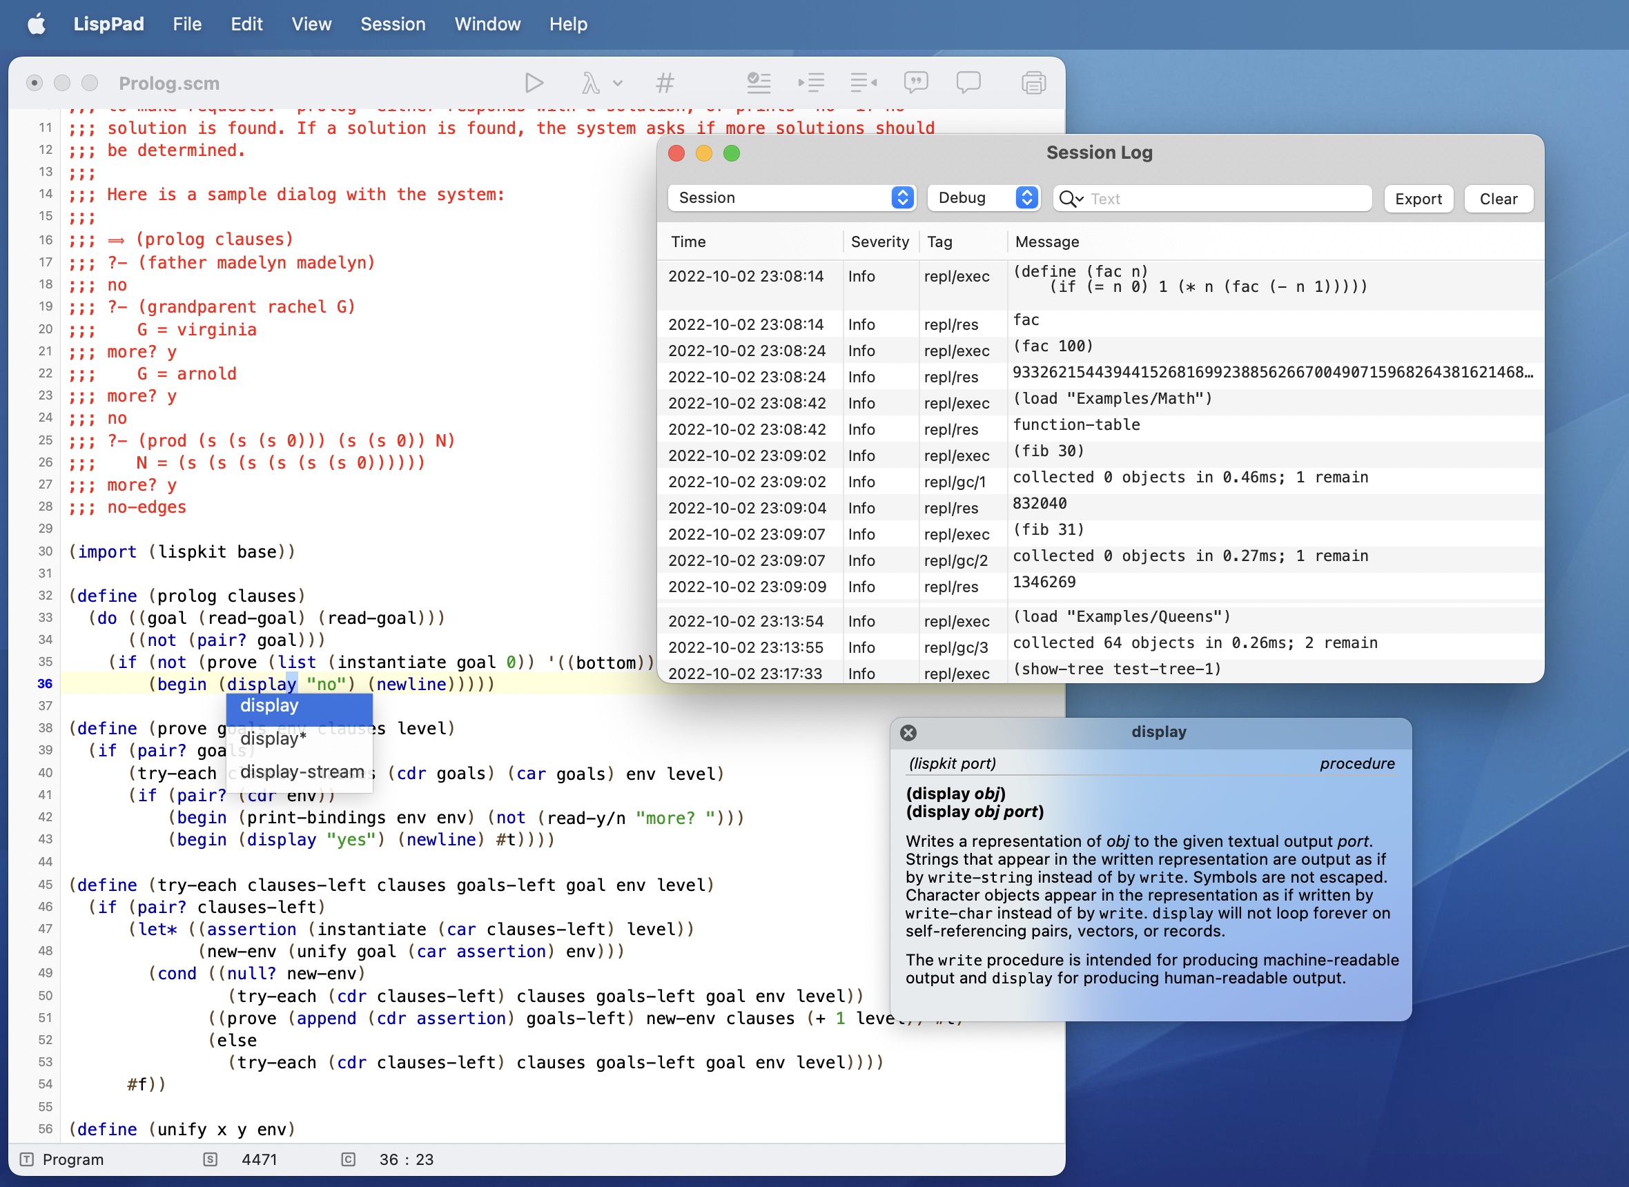Open the Session menu
Viewport: 1629px width, 1187px height.
pyautogui.click(x=393, y=23)
